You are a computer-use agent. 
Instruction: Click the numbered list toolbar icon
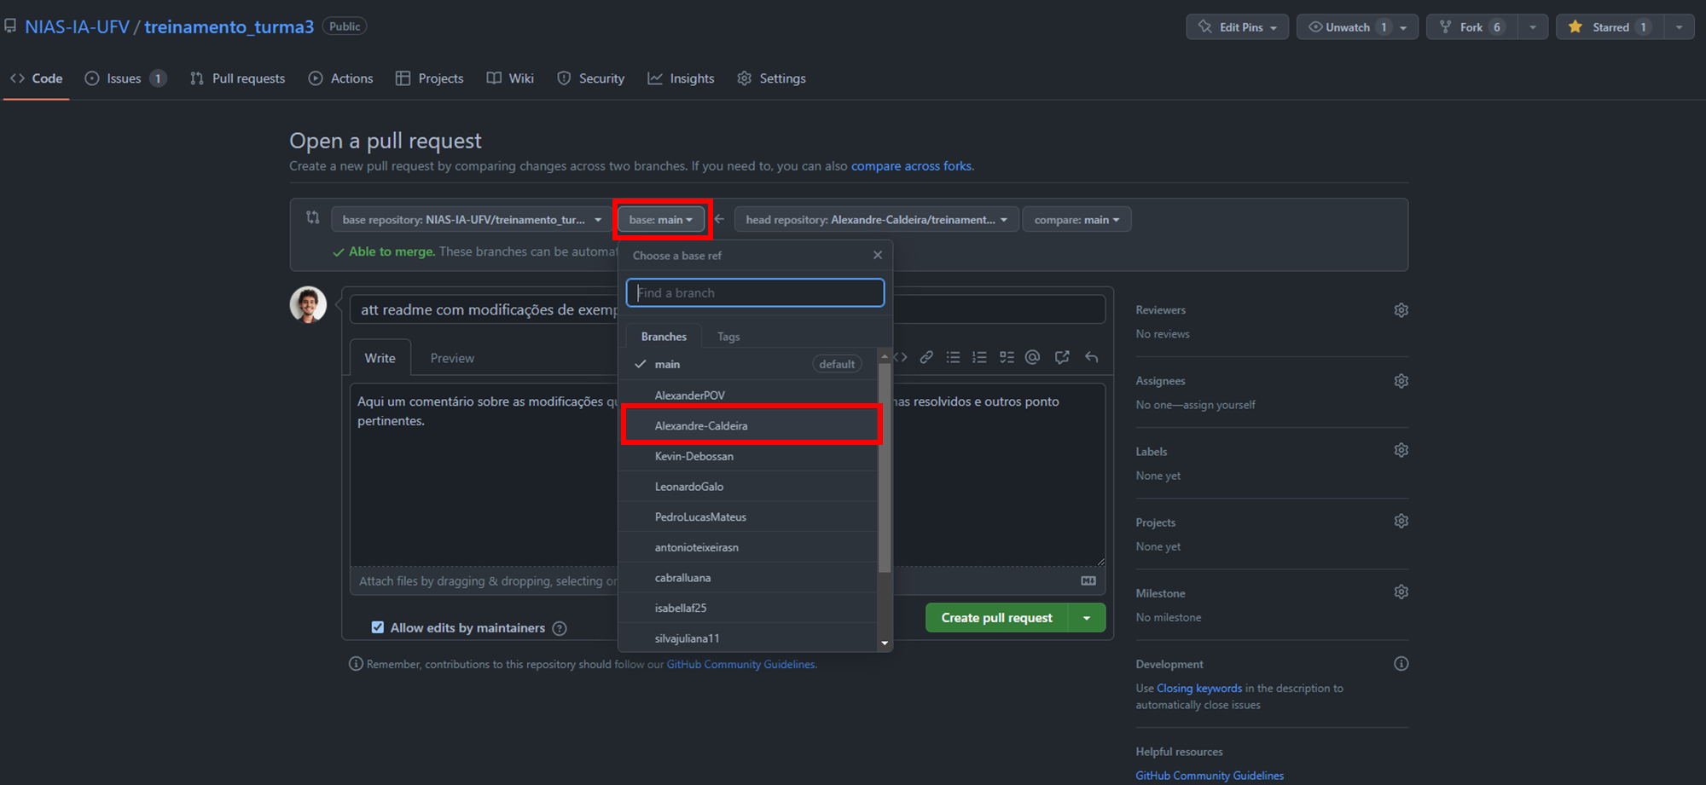(979, 357)
